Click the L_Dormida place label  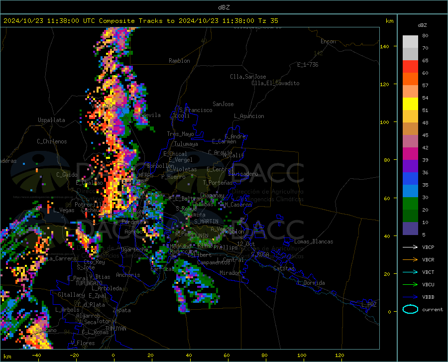311,283
